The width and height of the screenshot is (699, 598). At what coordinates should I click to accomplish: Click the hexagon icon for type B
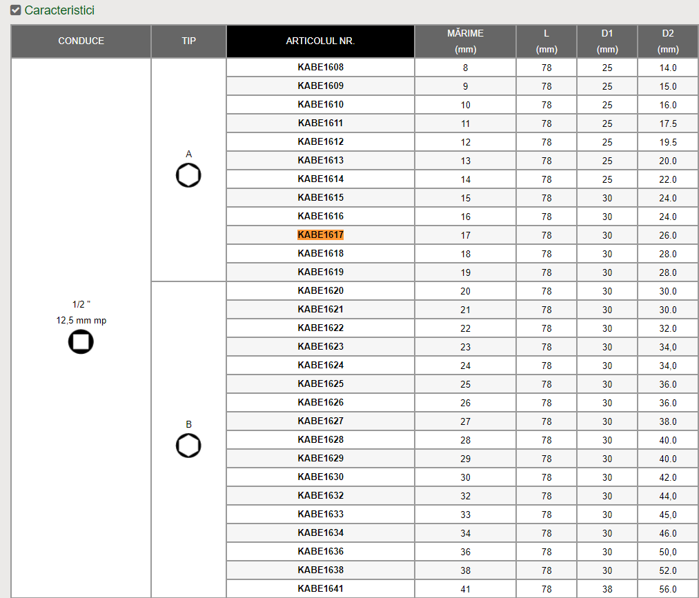[x=188, y=446]
